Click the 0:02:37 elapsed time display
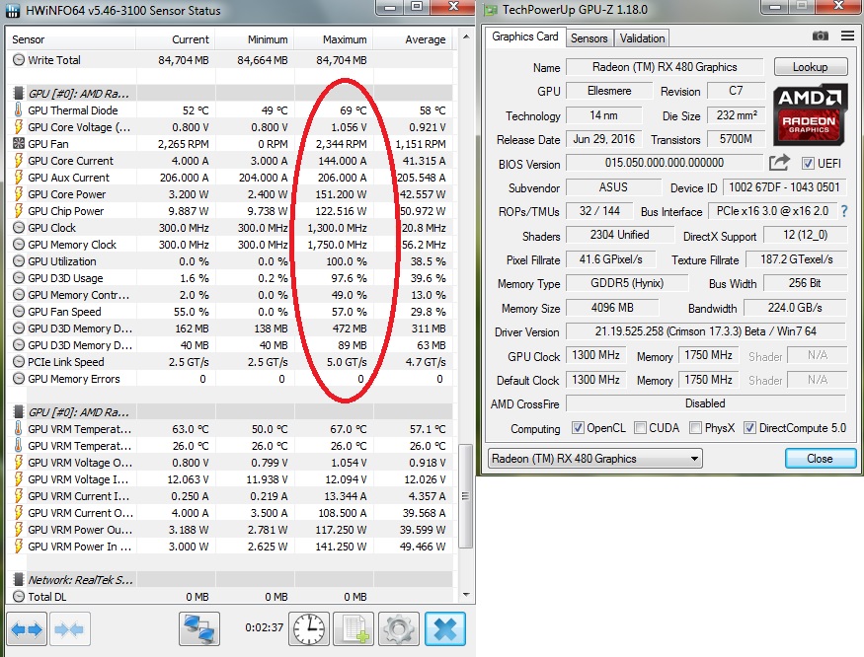 point(264,627)
